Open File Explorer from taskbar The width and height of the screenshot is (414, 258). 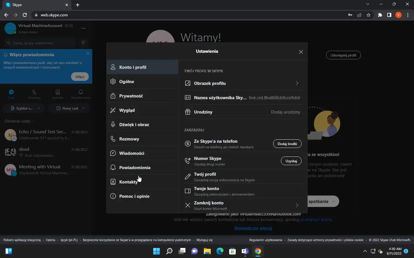tap(207, 251)
